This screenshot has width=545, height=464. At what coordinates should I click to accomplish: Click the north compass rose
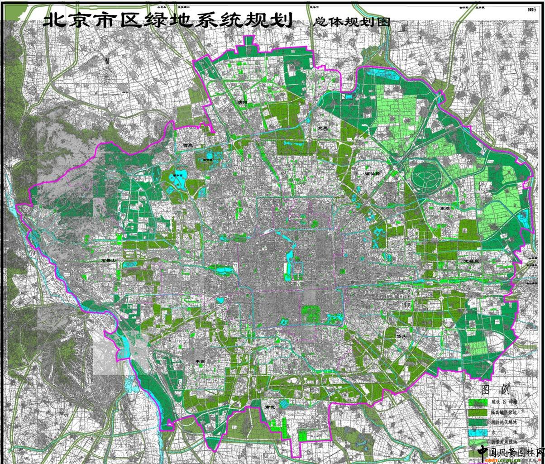click(107, 77)
